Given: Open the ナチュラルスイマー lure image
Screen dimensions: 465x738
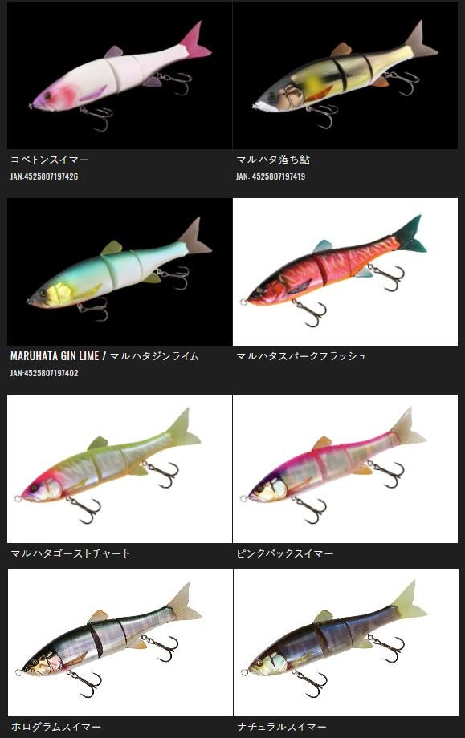Looking at the screenshot, I should (345, 643).
